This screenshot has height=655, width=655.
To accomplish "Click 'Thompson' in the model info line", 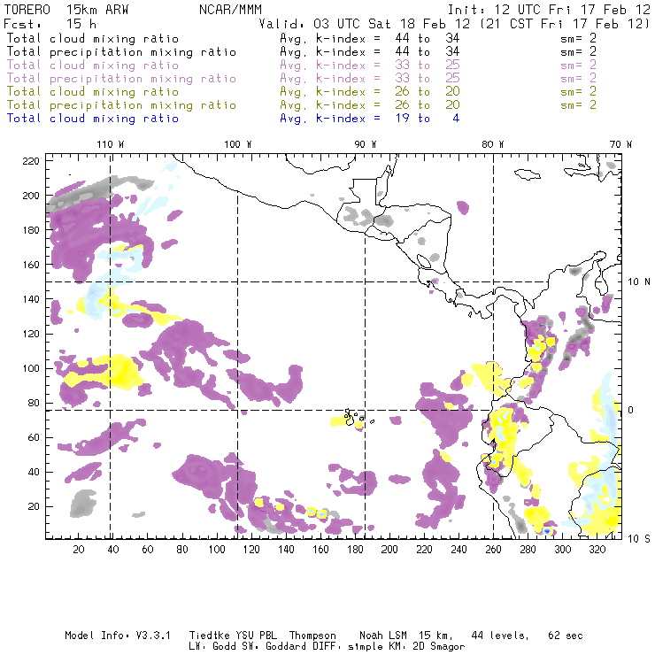I will click(312, 636).
